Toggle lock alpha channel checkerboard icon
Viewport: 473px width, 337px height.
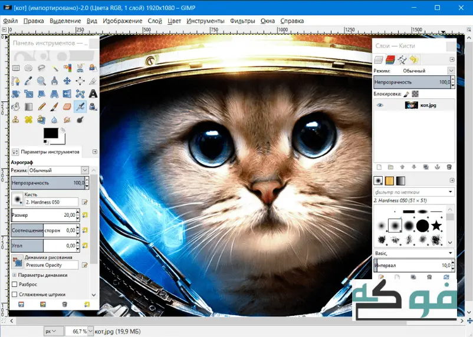click(x=415, y=94)
